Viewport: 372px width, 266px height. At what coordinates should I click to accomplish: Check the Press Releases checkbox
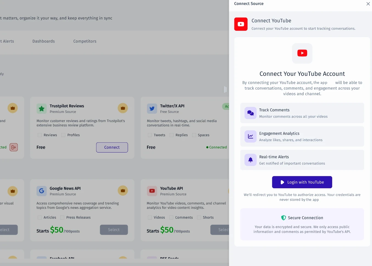pos(62,217)
